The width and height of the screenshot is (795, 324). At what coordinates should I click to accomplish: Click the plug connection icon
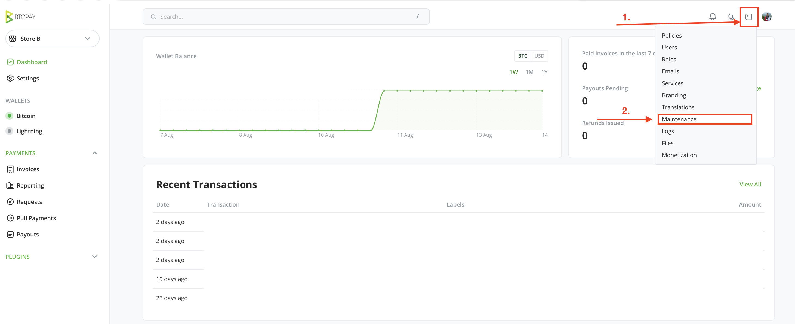click(731, 17)
